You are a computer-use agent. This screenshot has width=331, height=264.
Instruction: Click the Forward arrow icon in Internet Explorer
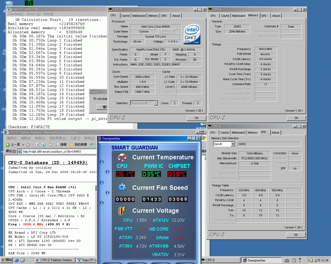[x=28, y=145]
